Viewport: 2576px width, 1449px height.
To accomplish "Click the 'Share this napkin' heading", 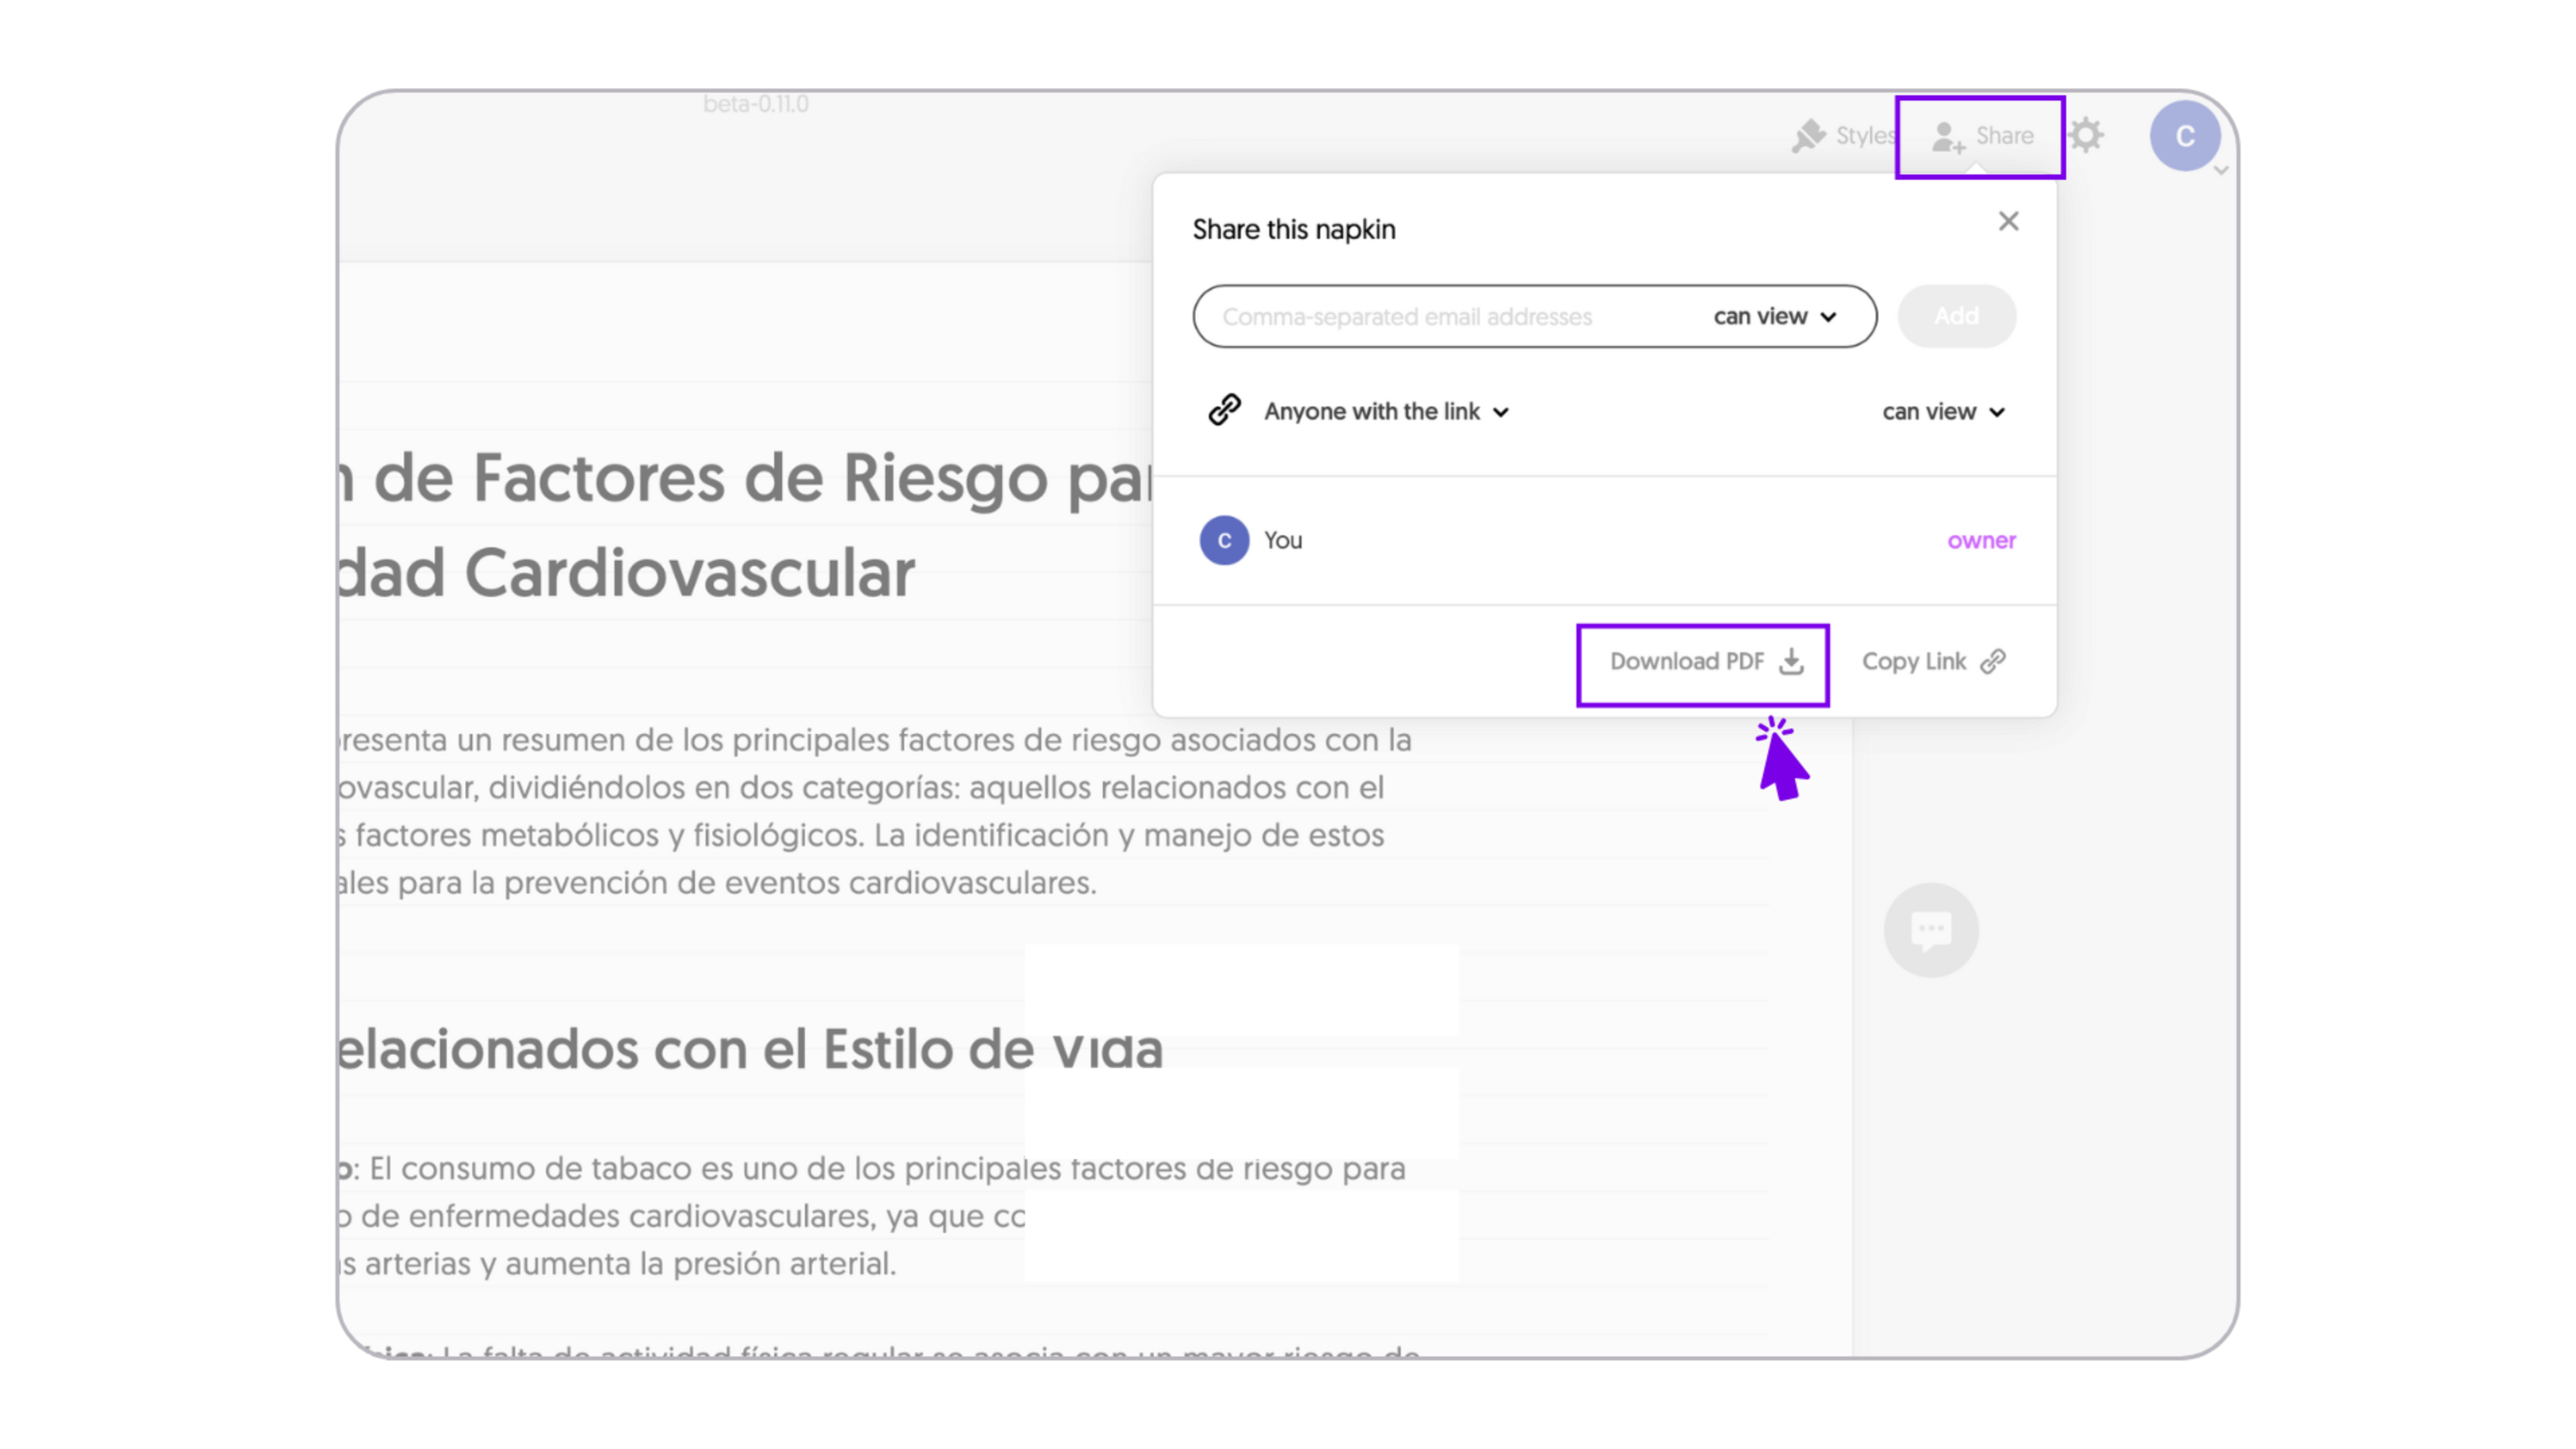I will 1293,229.
